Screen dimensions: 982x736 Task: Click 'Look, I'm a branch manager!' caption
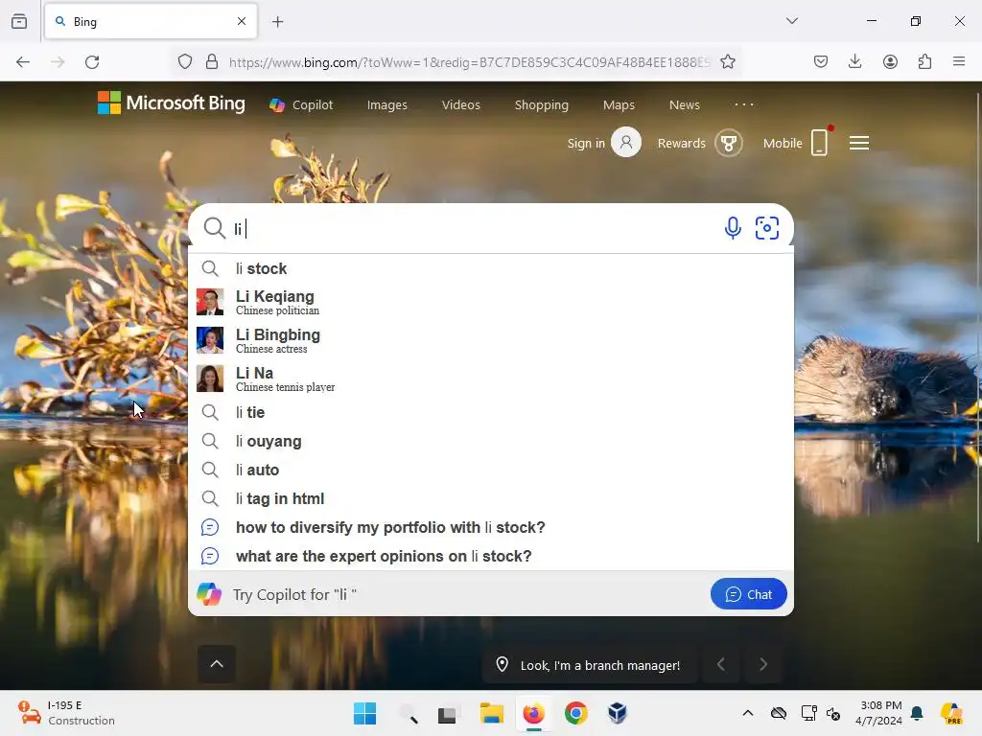600,665
